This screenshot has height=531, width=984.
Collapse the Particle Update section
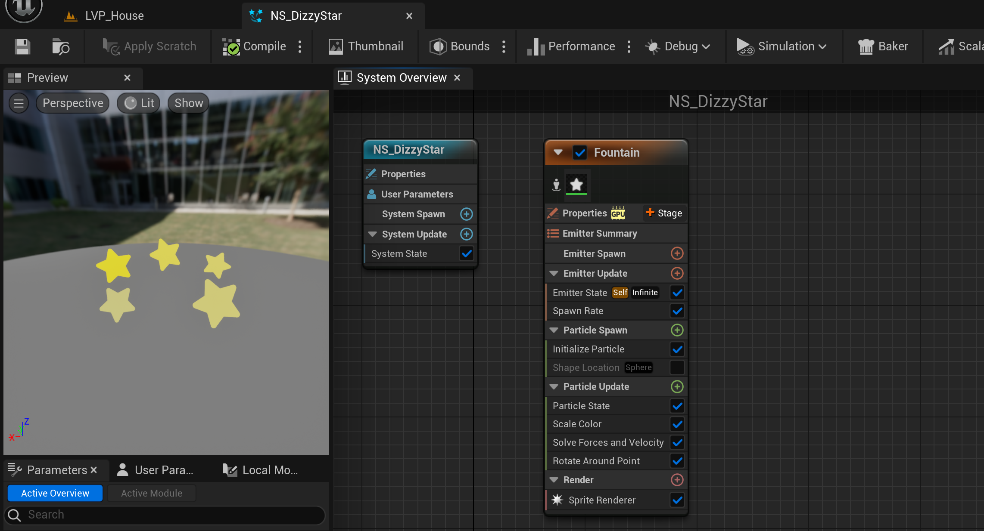click(554, 386)
